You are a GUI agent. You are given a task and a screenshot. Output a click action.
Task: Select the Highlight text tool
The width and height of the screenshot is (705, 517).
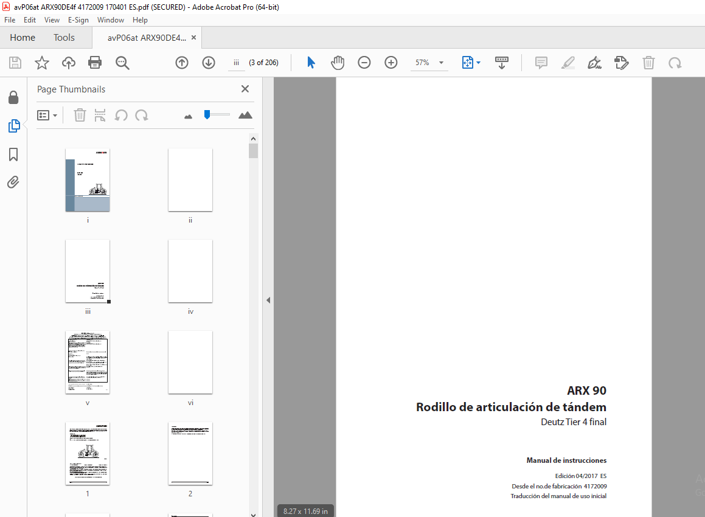pos(568,63)
